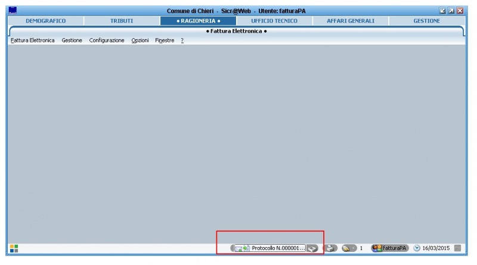Viewport: 477px width, 265px height.
Task: Open the Finestre menu
Action: click(x=165, y=40)
